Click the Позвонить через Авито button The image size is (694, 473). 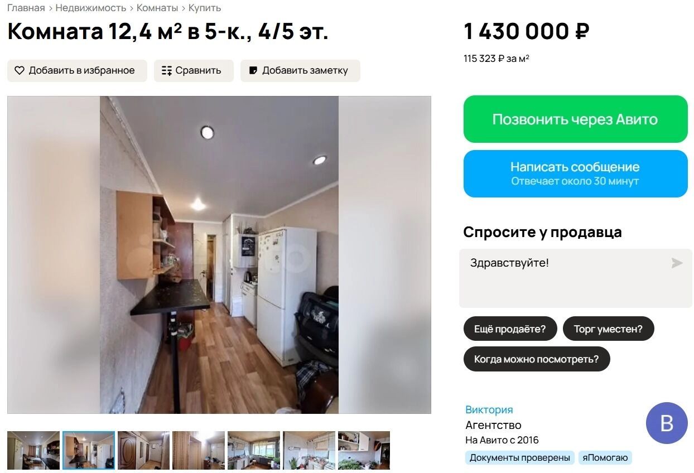575,119
